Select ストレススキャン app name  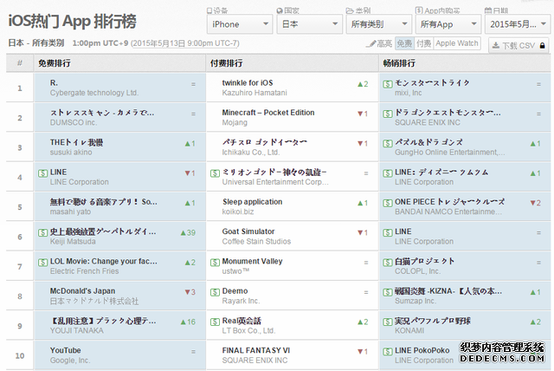coord(102,113)
